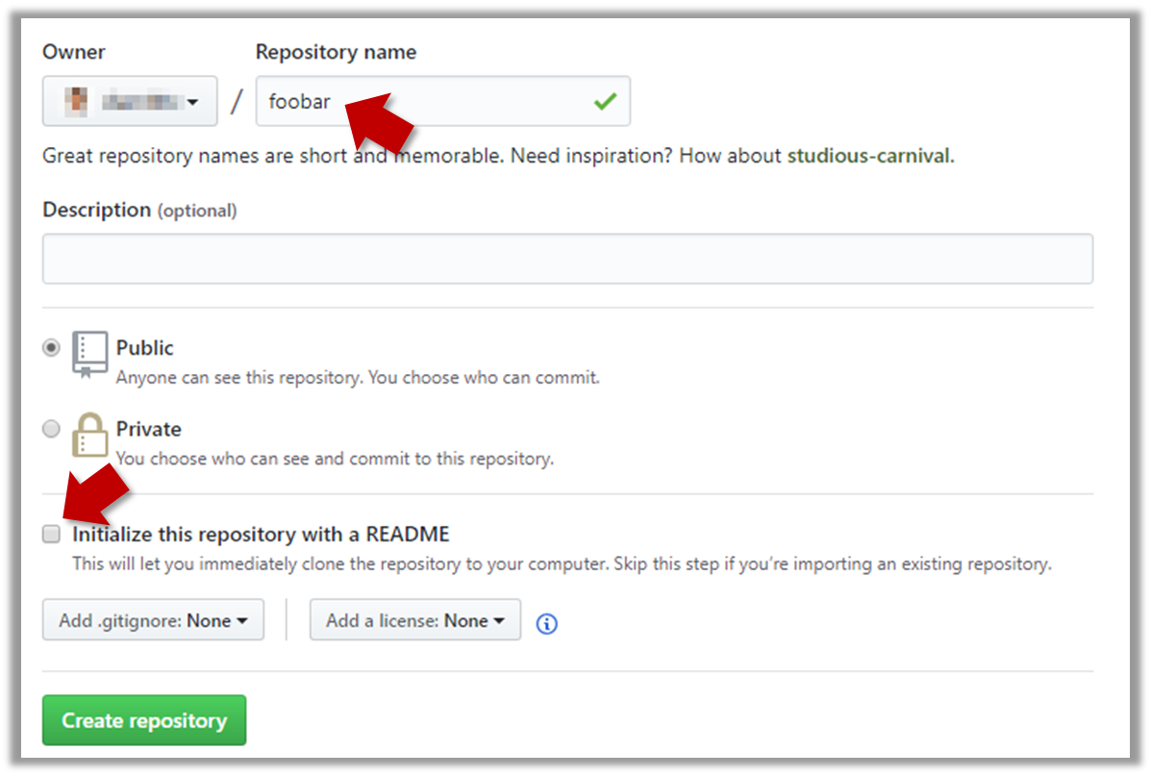The height and width of the screenshot is (776, 1151).
Task: Open the Add .gitignore dropdown
Action: tap(153, 620)
